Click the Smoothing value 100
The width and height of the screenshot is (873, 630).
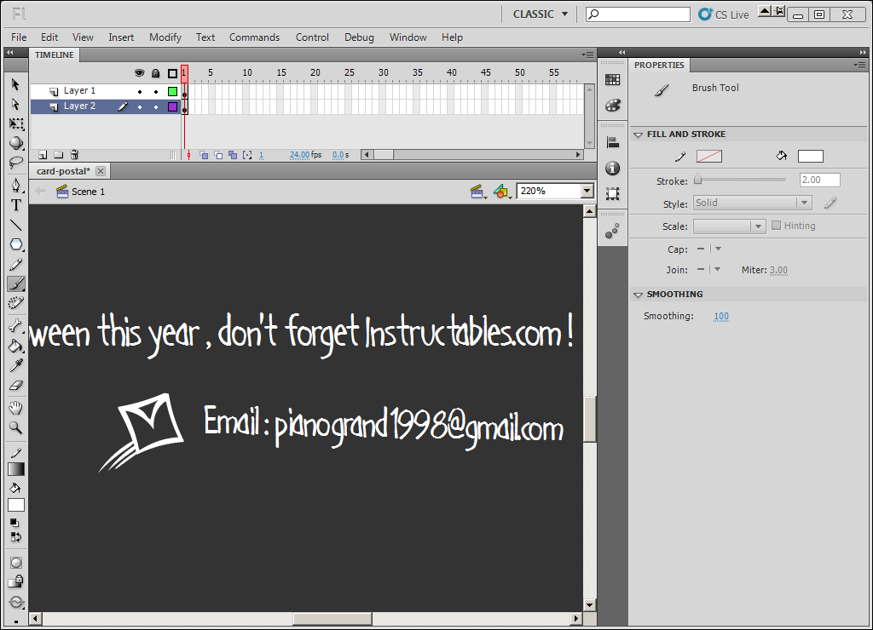[x=721, y=316]
